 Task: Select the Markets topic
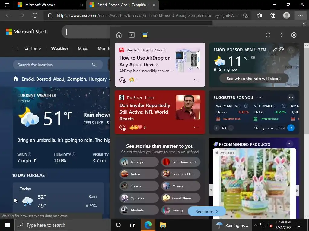click(139, 210)
